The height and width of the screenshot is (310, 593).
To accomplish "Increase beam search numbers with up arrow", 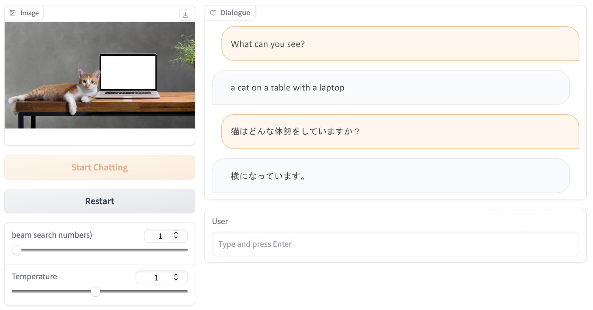I will pos(176,233).
